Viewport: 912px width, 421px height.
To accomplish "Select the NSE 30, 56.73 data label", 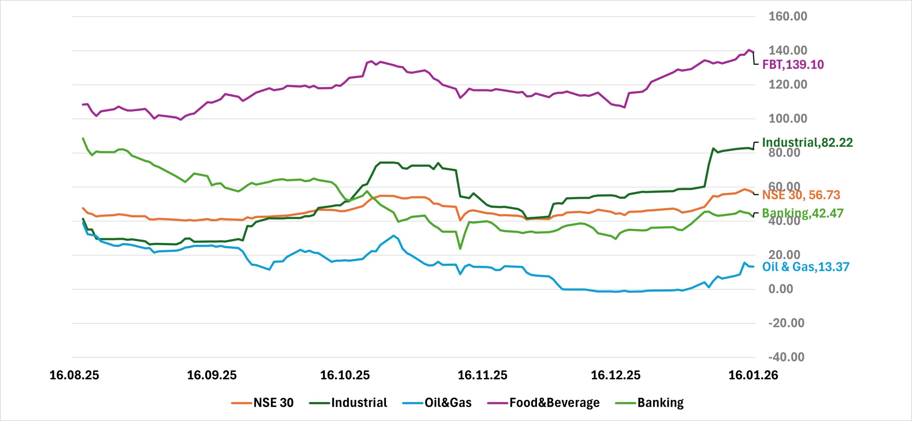I will [801, 195].
